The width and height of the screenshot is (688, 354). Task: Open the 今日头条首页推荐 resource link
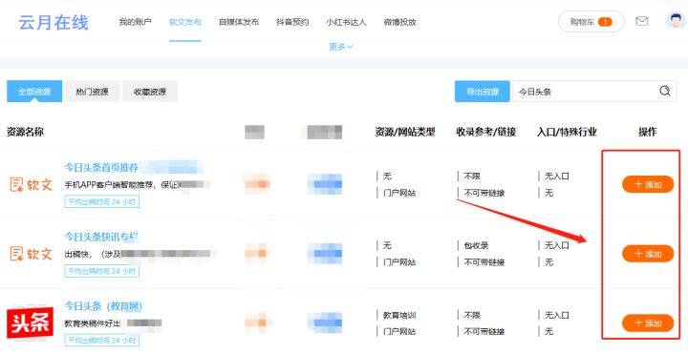point(102,167)
